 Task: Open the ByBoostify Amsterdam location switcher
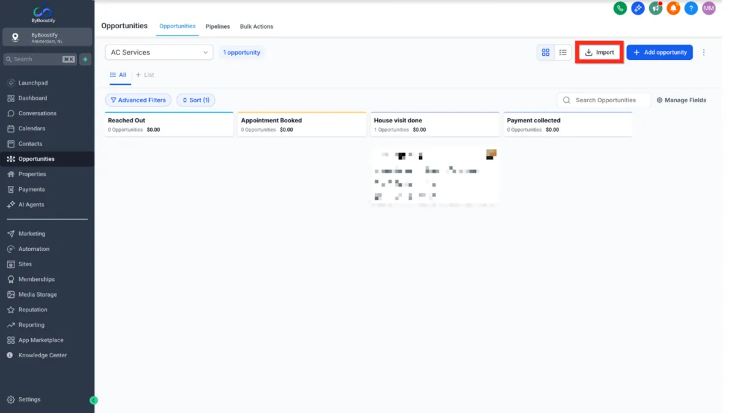pos(47,37)
